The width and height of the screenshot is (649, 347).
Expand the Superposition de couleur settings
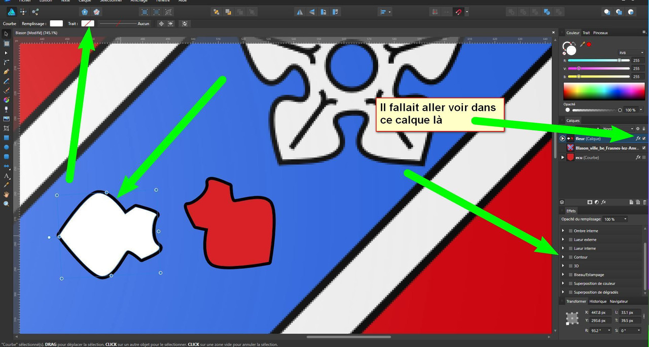point(563,283)
